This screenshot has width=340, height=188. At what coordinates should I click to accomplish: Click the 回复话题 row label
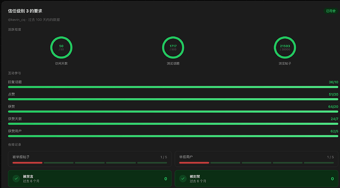[x=15, y=82]
